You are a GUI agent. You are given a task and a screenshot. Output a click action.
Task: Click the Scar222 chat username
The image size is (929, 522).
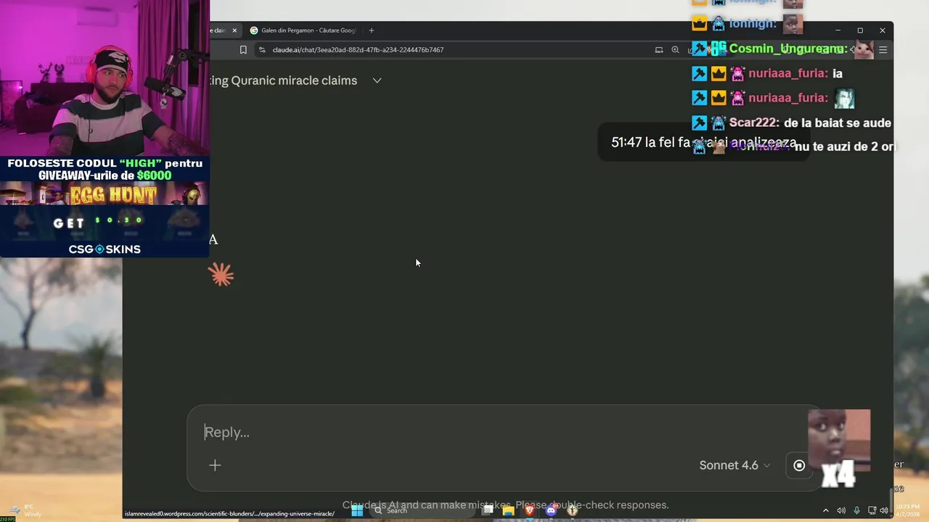[x=753, y=123]
